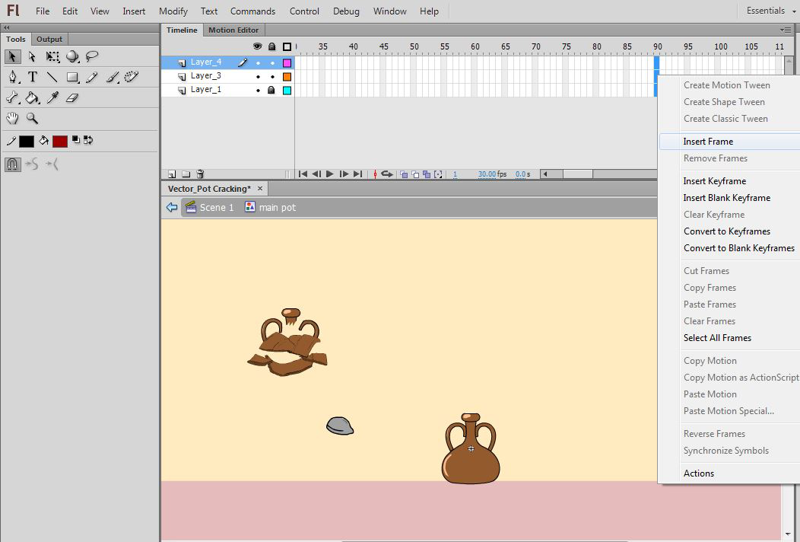Click Scene 1 in the breadcrumb bar
Viewport: 800px width, 542px height.
[217, 207]
